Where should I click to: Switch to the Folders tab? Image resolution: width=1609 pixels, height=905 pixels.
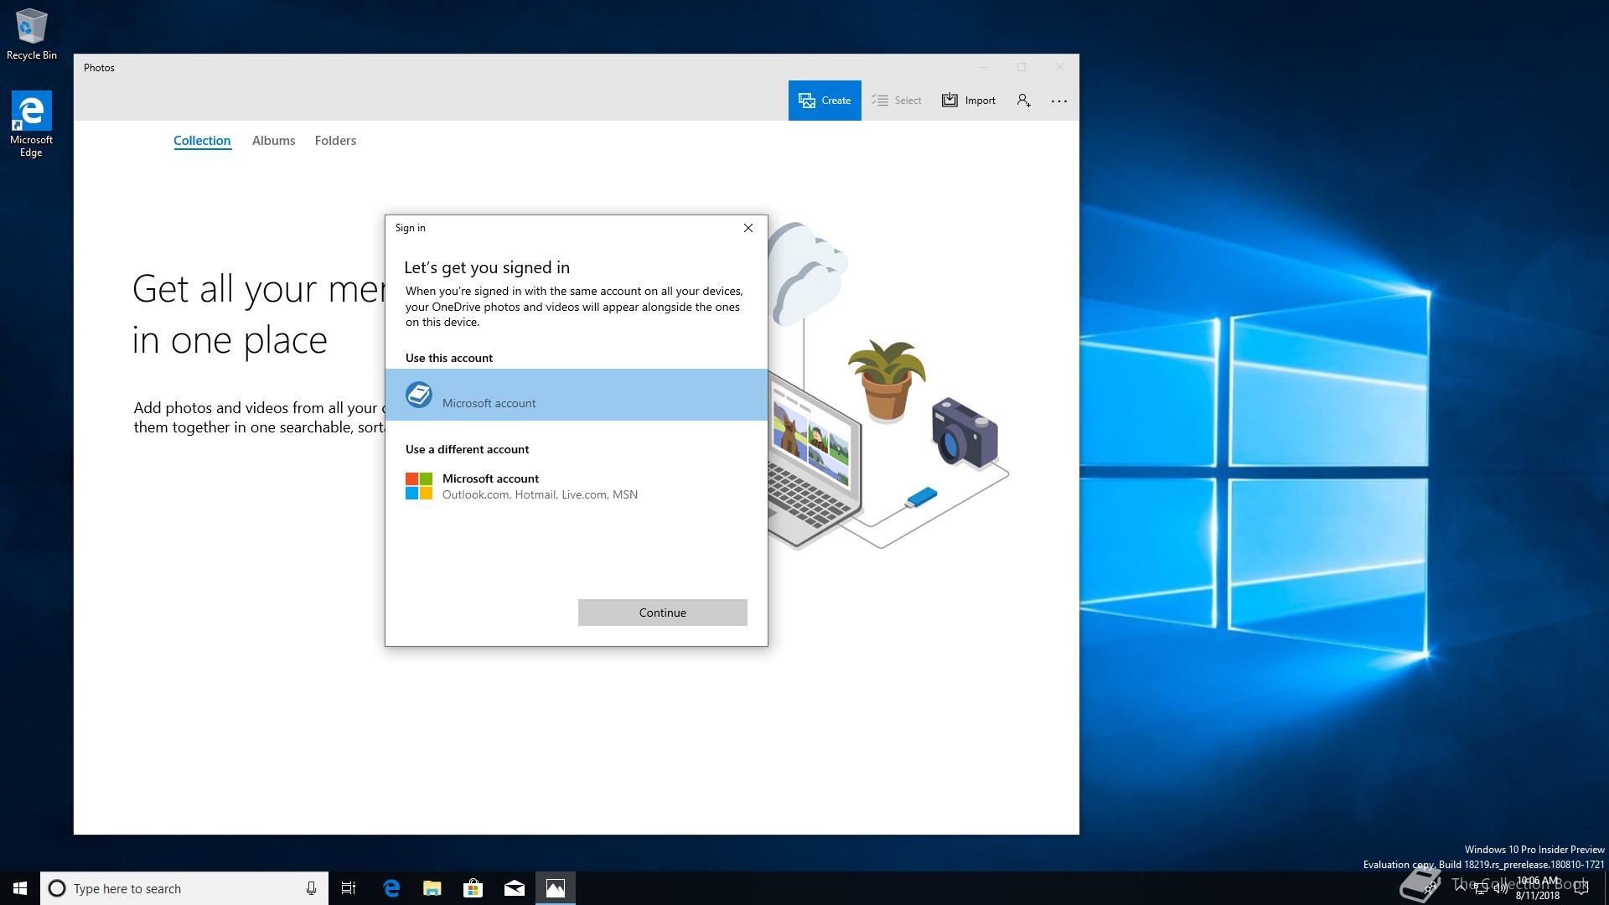(335, 141)
